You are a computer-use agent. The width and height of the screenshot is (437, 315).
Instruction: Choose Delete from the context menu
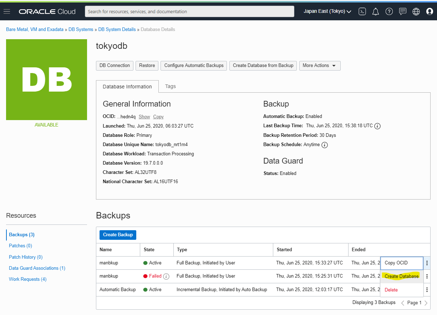tap(402, 290)
